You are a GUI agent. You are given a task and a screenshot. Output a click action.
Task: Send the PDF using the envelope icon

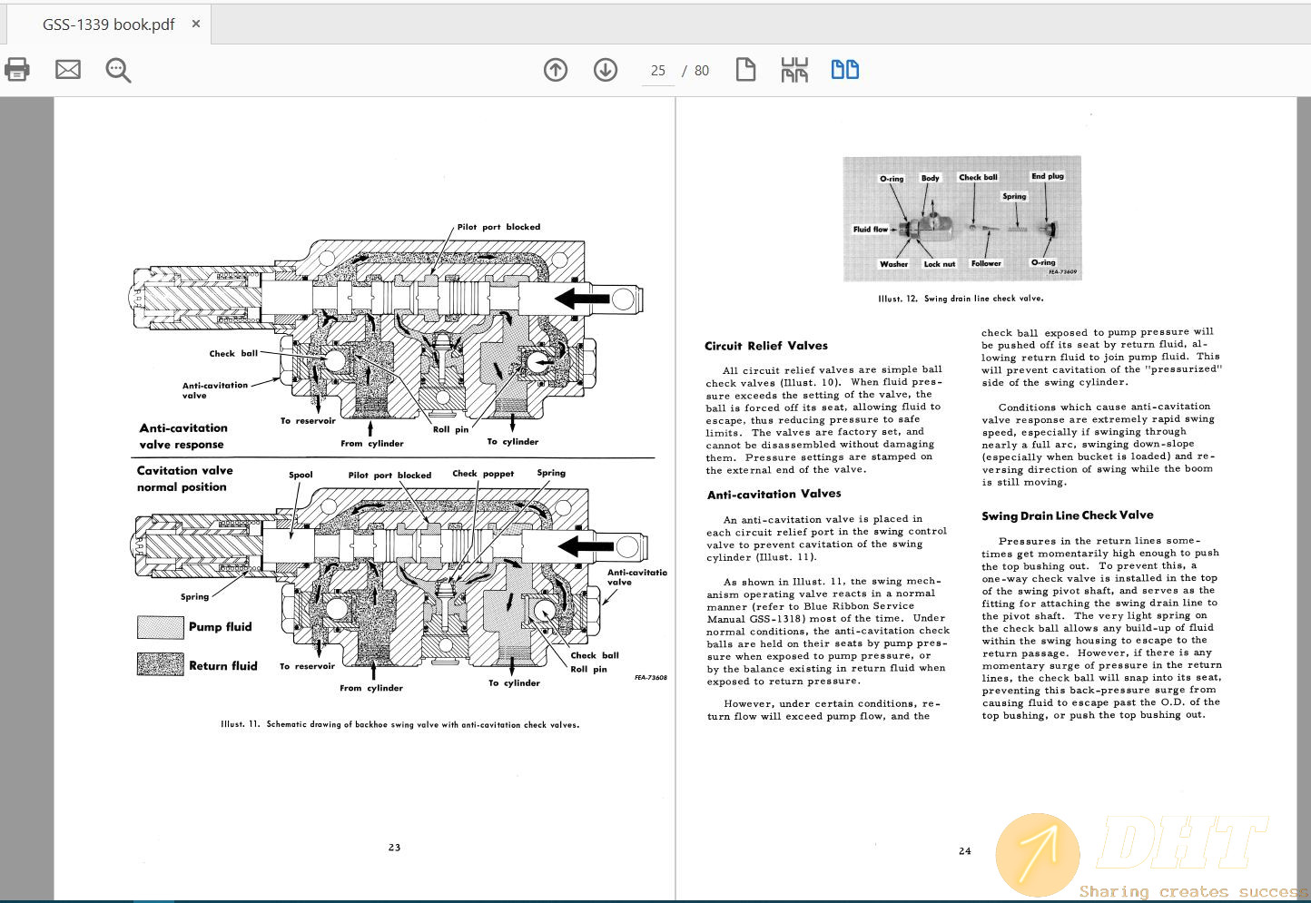[68, 70]
